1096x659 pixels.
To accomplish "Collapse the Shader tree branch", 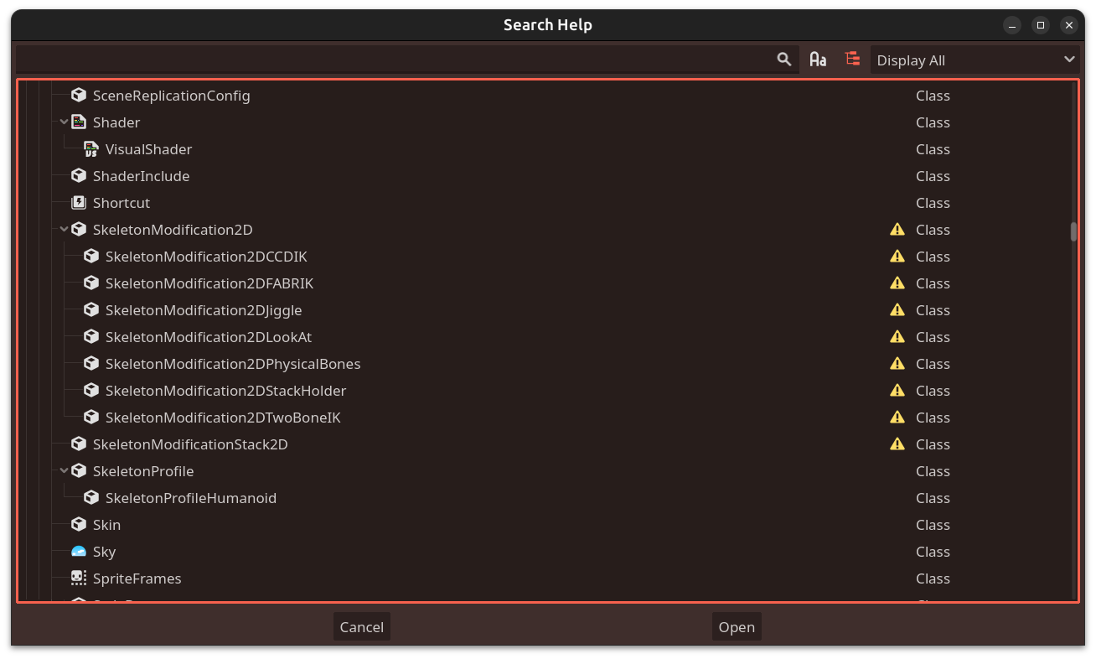I will (x=64, y=122).
